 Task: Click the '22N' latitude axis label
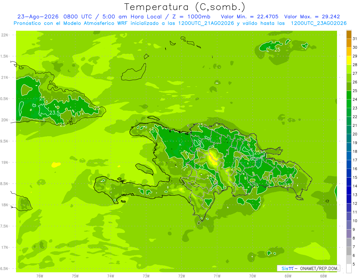click(x=4, y=35)
